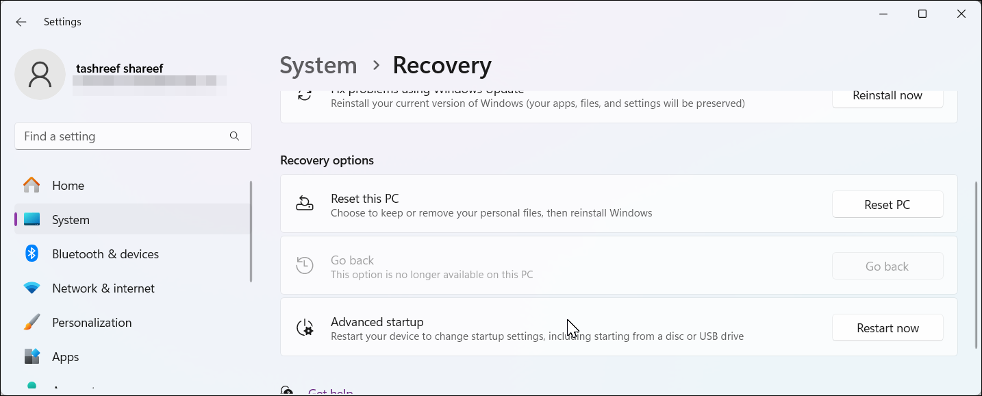This screenshot has height=396, width=982.
Task: Maximize the Settings window
Action: [x=922, y=14]
